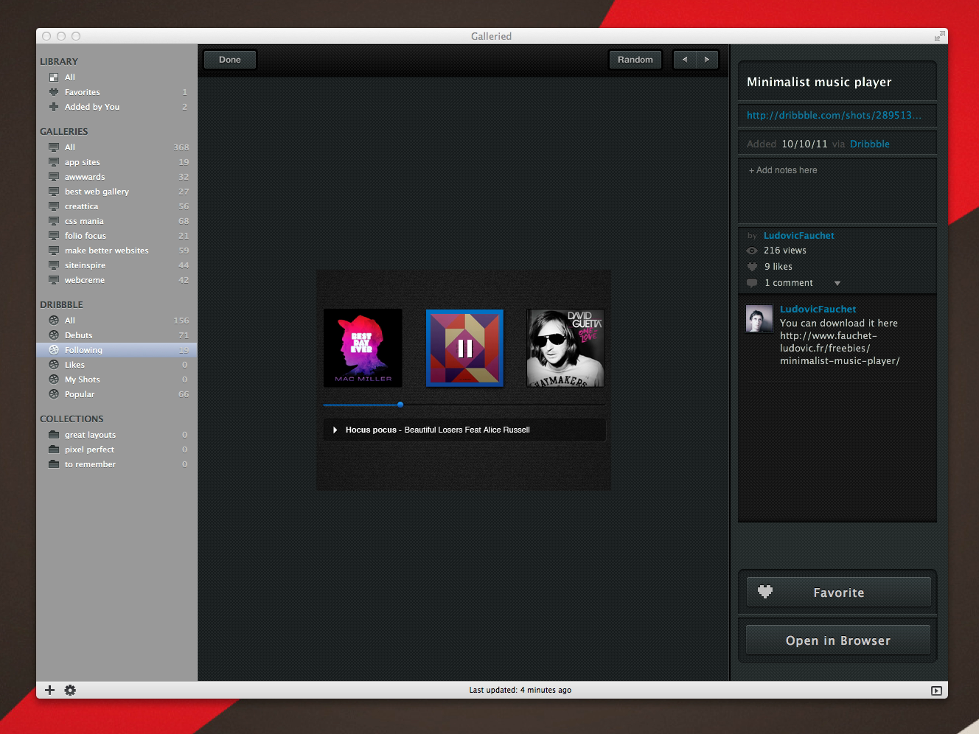The height and width of the screenshot is (734, 979).
Task: Click the Dribbble icon next to Popular
Action: (x=54, y=394)
